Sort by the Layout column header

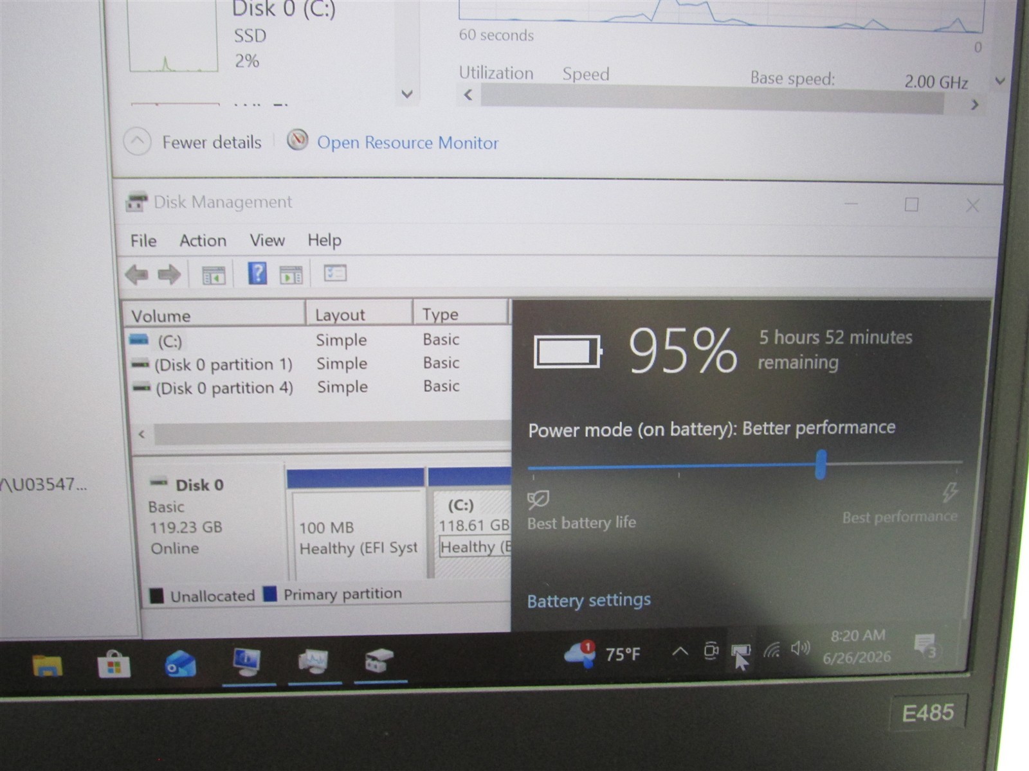tap(360, 314)
